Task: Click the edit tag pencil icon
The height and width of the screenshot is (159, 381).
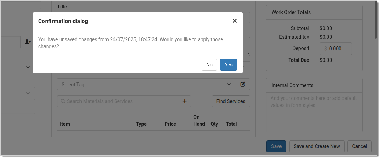Action: pyautogui.click(x=243, y=84)
